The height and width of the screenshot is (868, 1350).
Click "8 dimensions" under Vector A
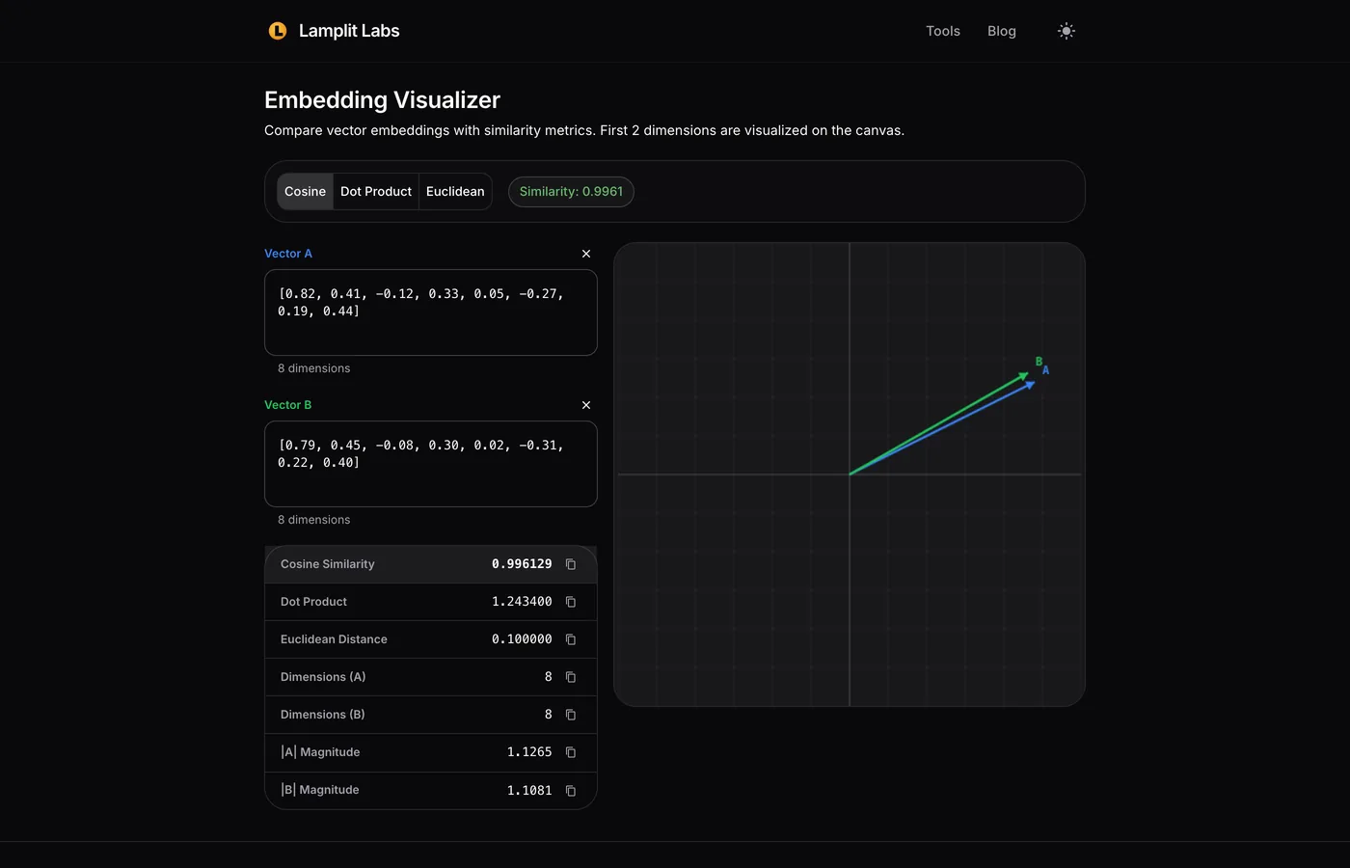pos(314,368)
